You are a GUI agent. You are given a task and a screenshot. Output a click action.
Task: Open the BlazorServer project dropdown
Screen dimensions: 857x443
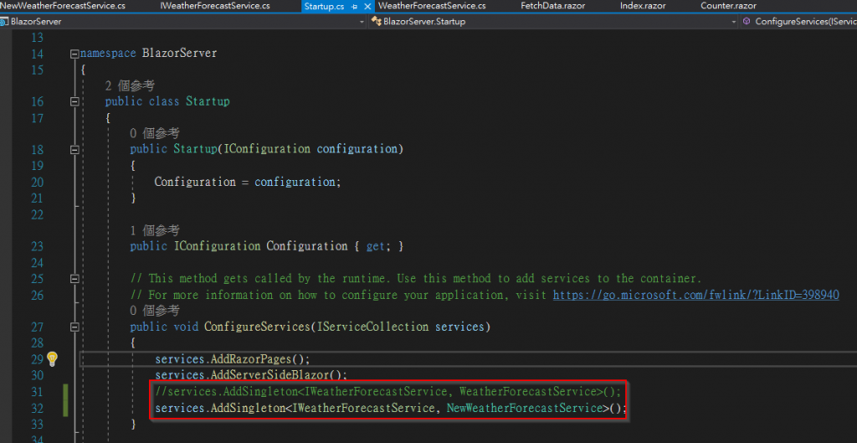pyautogui.click(x=362, y=21)
